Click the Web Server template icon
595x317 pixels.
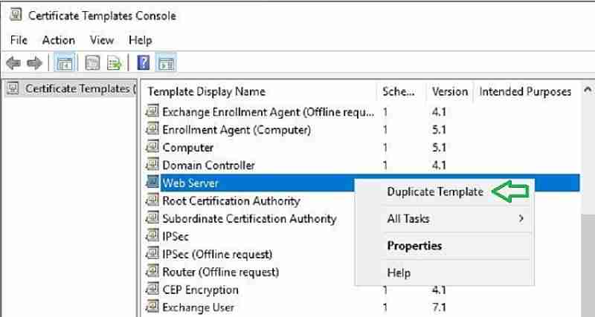pyautogui.click(x=152, y=183)
